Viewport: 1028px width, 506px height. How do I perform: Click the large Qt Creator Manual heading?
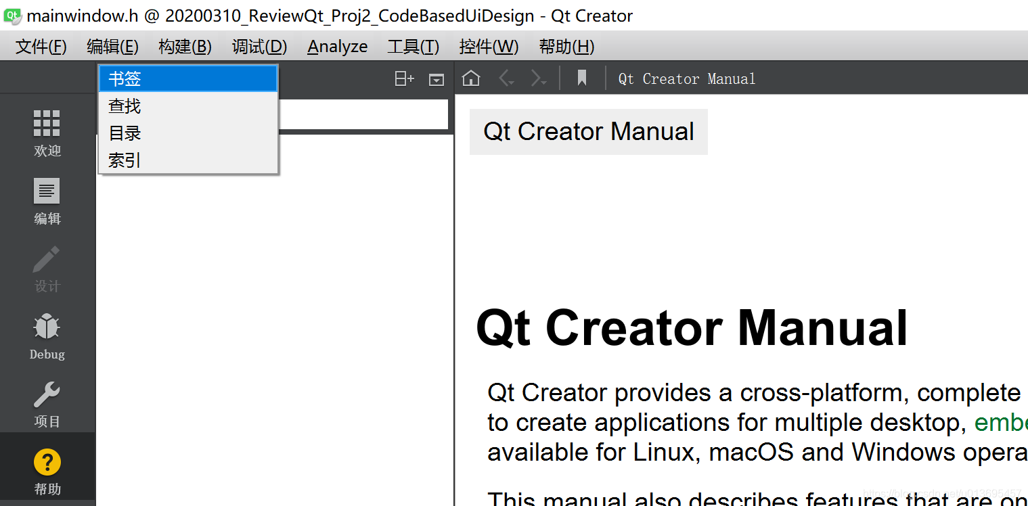tap(692, 328)
